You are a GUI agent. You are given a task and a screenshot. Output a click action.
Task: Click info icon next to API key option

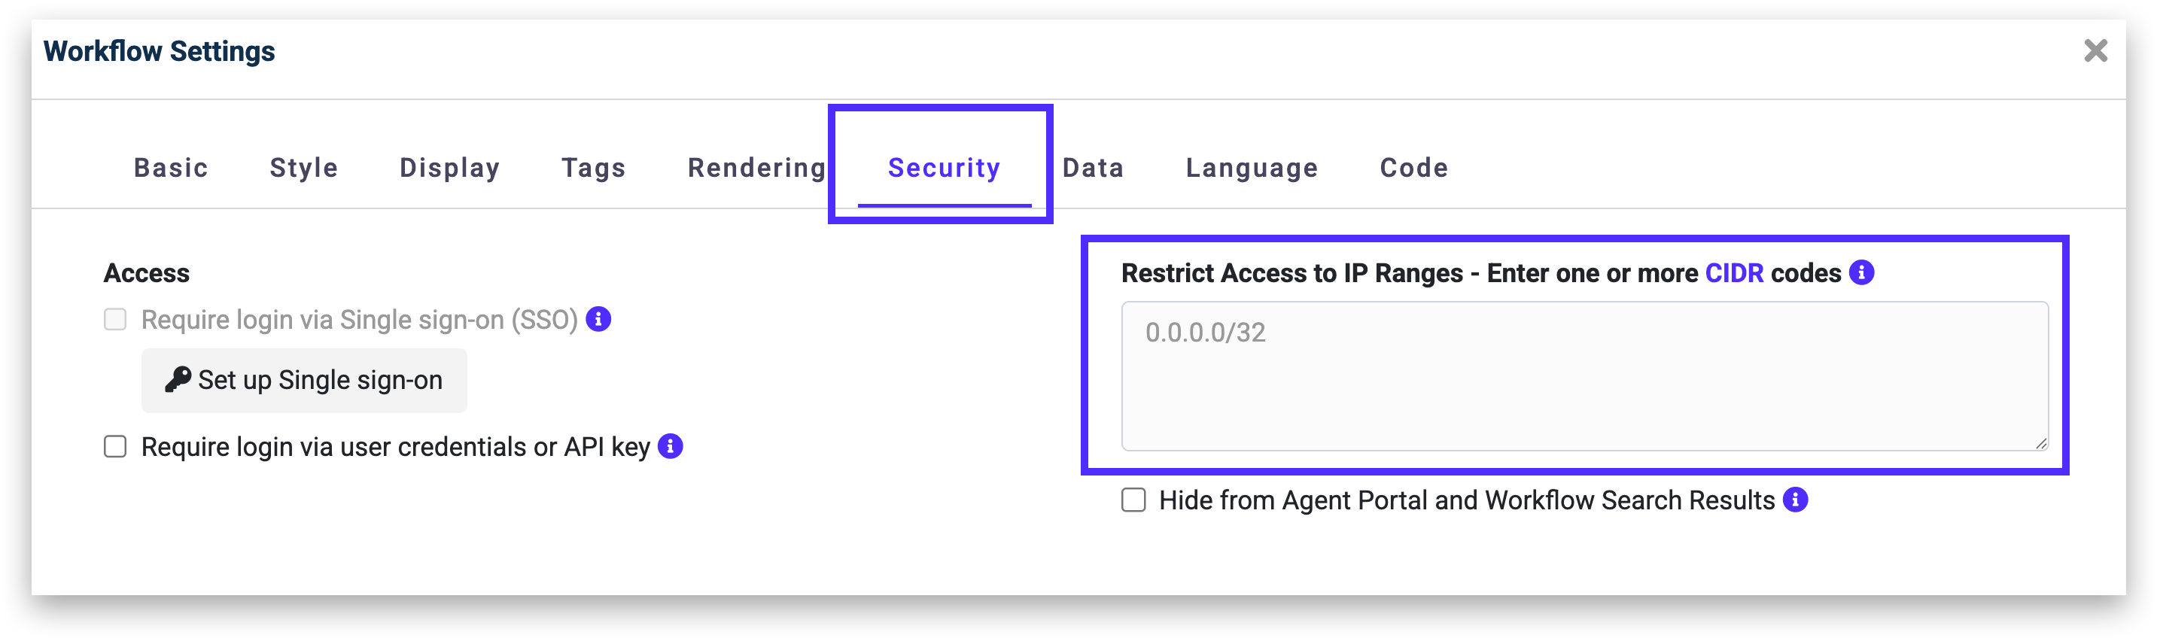[670, 446]
